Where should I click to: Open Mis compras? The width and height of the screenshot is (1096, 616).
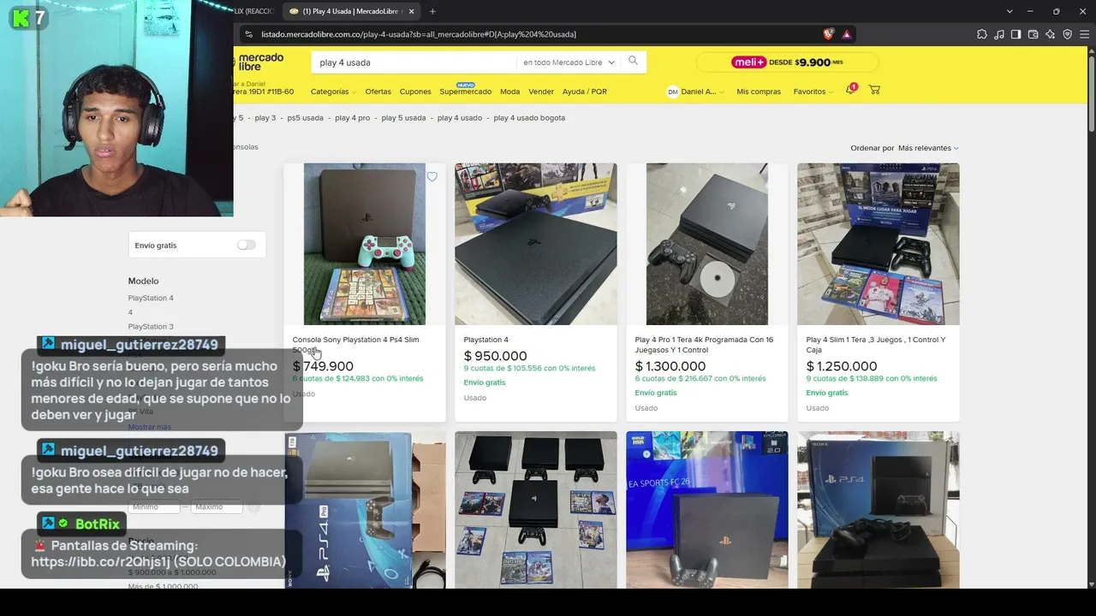coord(759,92)
